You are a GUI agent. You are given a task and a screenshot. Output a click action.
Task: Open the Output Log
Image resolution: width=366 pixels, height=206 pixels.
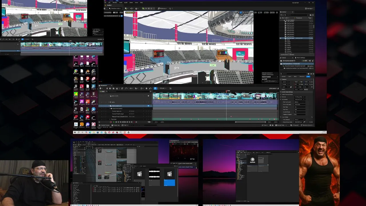tap(116, 125)
